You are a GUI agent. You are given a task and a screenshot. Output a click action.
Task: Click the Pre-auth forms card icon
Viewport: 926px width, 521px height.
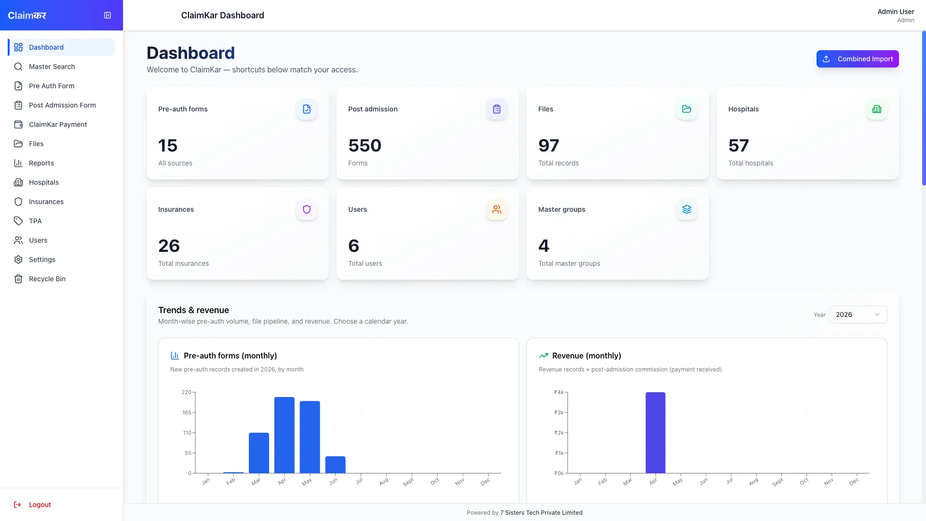pyautogui.click(x=307, y=109)
